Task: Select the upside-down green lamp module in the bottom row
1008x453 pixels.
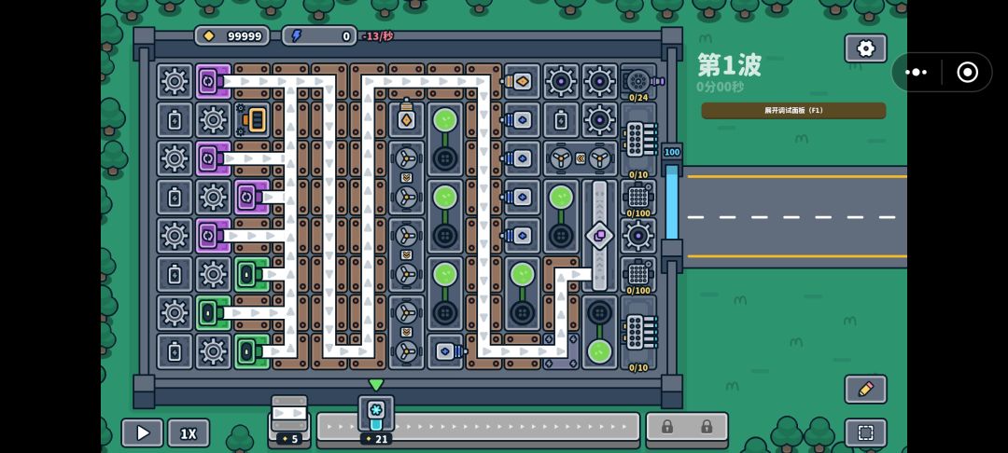Action: click(x=599, y=332)
